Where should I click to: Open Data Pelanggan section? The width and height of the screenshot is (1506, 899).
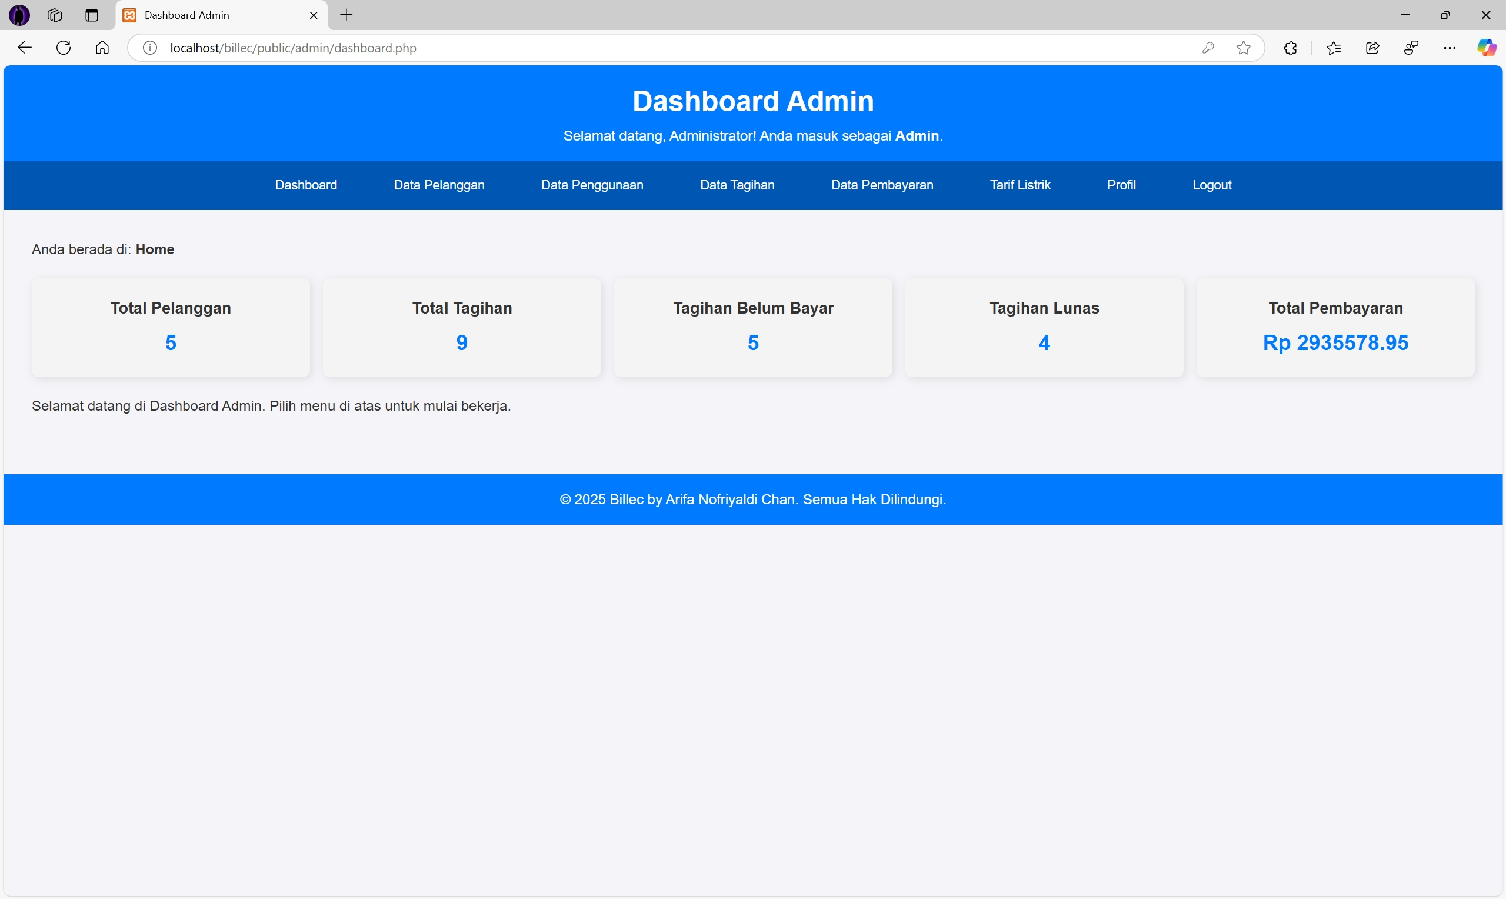tap(438, 184)
